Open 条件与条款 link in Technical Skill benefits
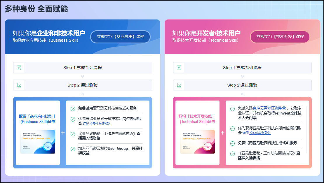The image size is (324, 183). pyautogui.click(x=260, y=133)
